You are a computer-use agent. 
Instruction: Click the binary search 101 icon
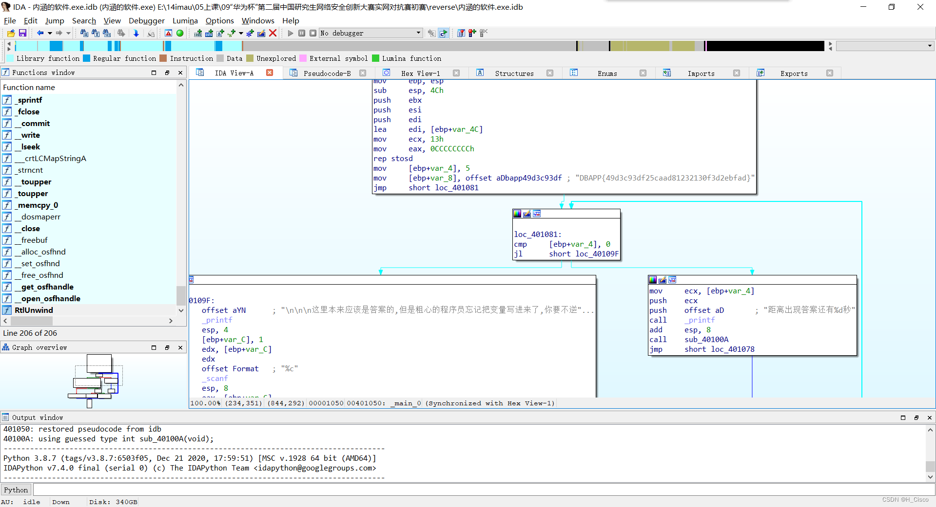[x=107, y=33]
